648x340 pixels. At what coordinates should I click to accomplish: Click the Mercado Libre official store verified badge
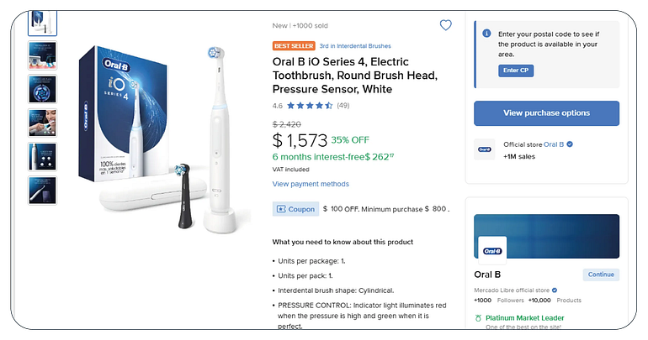(x=555, y=290)
